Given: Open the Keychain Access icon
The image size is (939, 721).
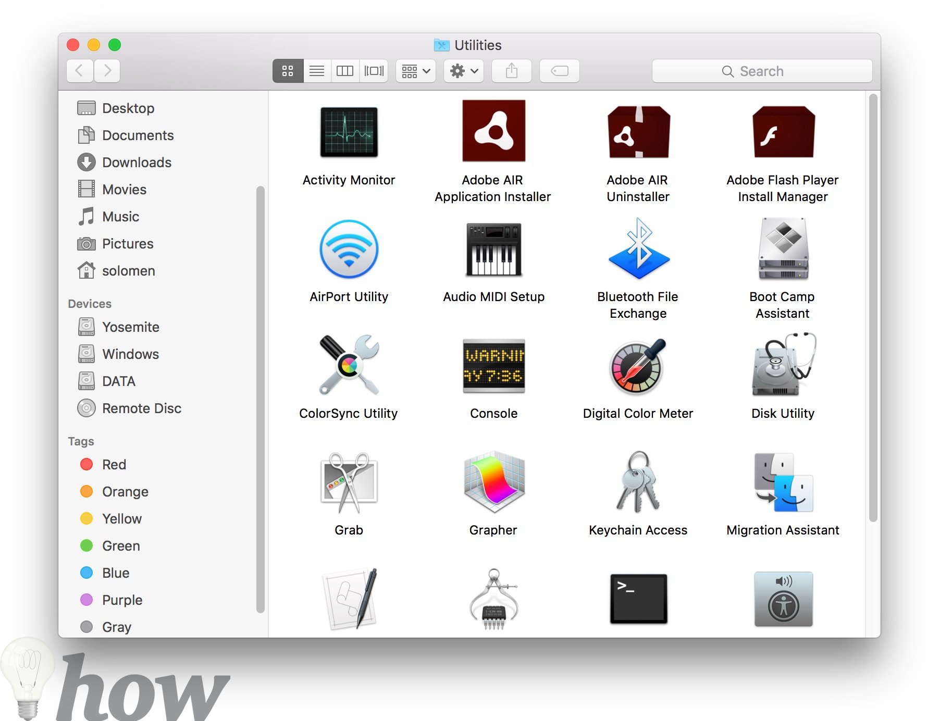Looking at the screenshot, I should tap(638, 482).
